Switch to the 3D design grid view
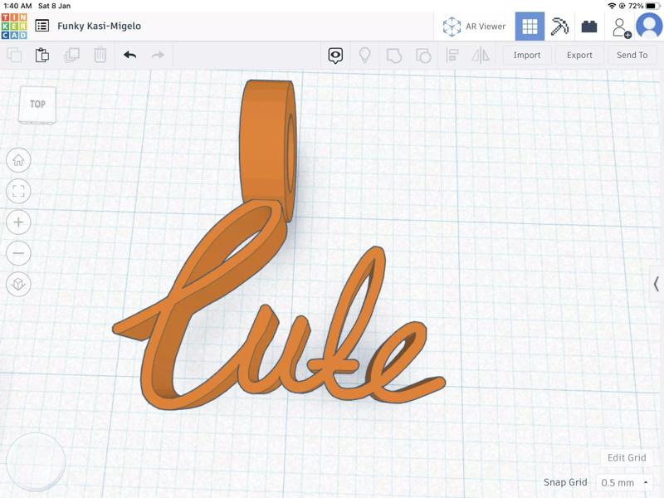 (530, 27)
